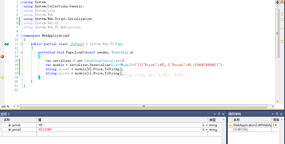Click the price1 variable on line 17

click(64, 69)
